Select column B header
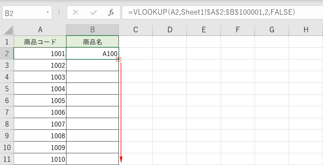The width and height of the screenshot is (323, 165). [93, 30]
